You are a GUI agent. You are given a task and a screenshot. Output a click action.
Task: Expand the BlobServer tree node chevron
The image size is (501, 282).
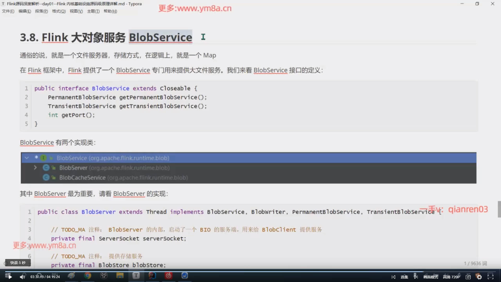click(x=35, y=168)
